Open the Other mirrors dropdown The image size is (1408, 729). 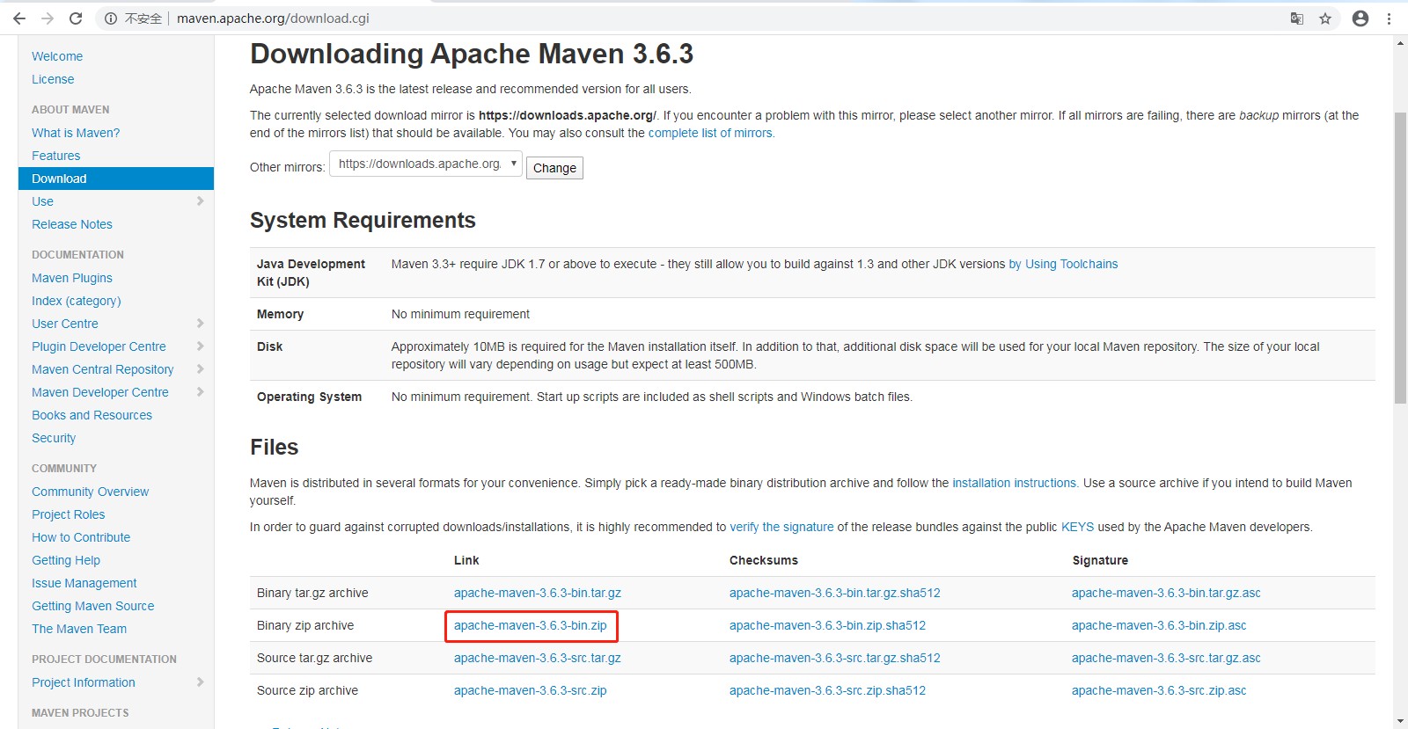(426, 164)
